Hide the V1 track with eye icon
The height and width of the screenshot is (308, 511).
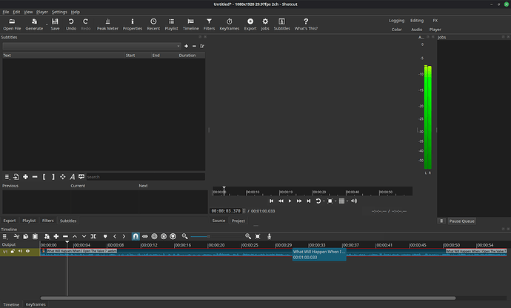click(x=27, y=251)
